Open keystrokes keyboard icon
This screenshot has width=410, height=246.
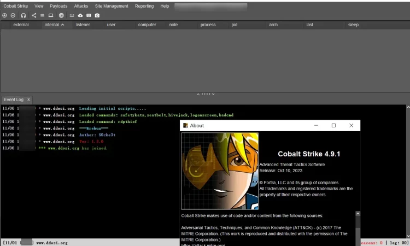tap(89, 15)
